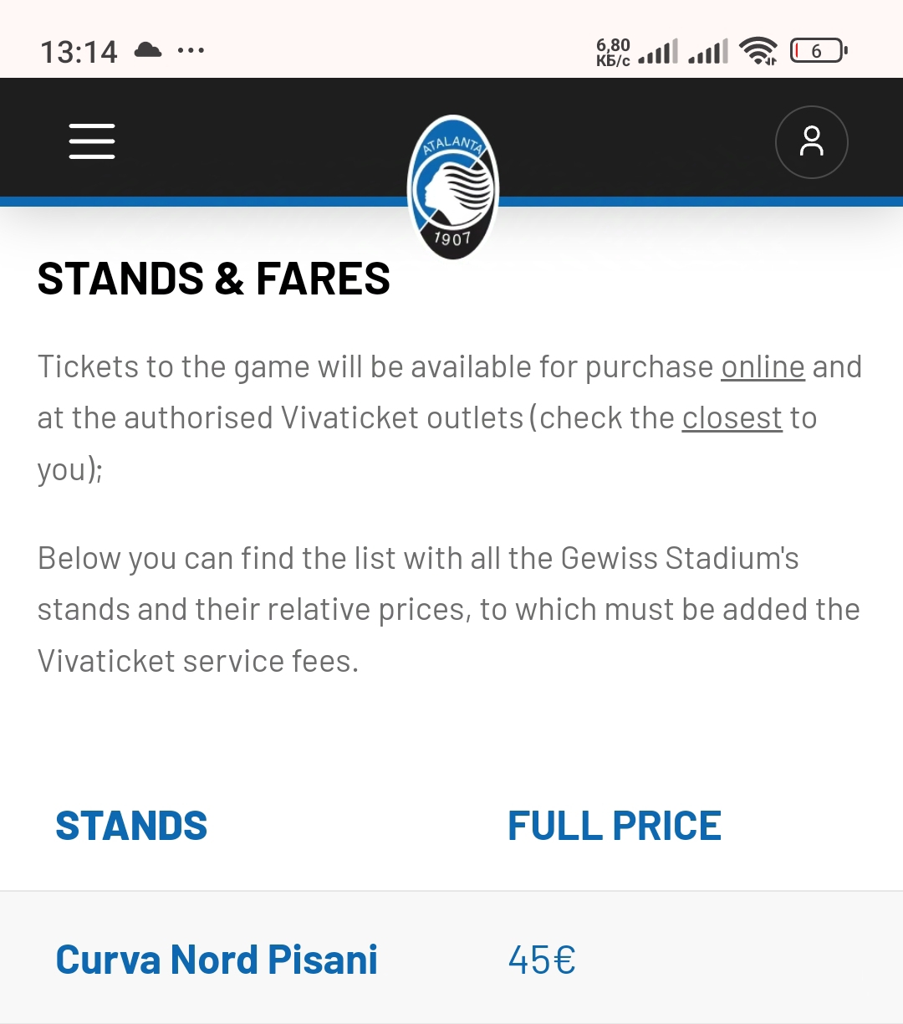
Task: Tap the 13:14 clock in status bar
Action: click(x=79, y=52)
